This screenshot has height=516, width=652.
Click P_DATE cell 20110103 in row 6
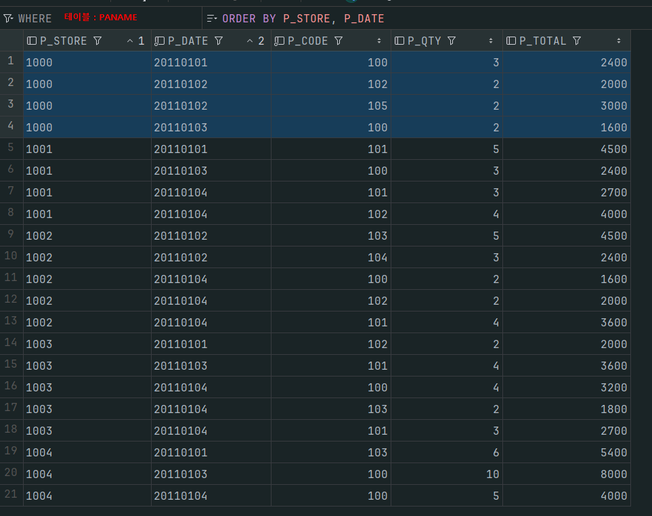coord(211,171)
